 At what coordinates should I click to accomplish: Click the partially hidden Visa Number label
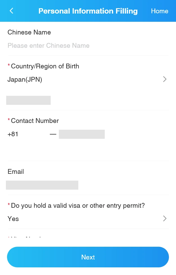pyautogui.click(x=27, y=237)
